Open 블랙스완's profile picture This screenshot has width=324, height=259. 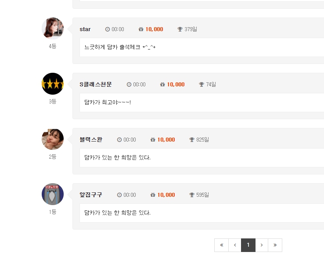click(x=53, y=139)
